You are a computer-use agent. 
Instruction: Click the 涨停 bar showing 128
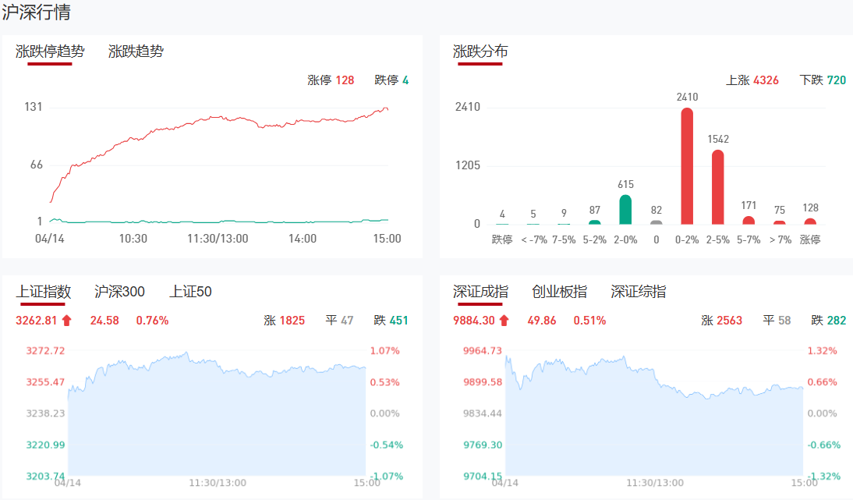tap(810, 222)
